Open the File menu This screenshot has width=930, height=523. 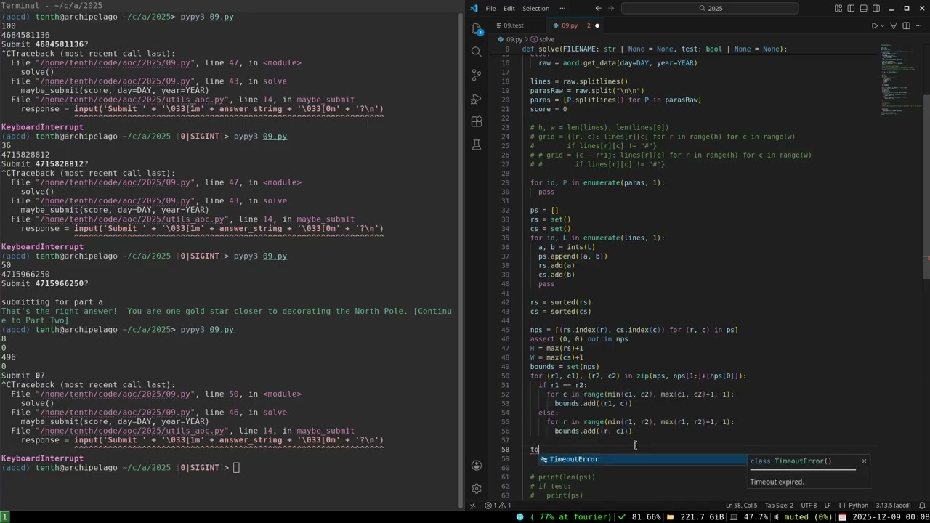[490, 8]
